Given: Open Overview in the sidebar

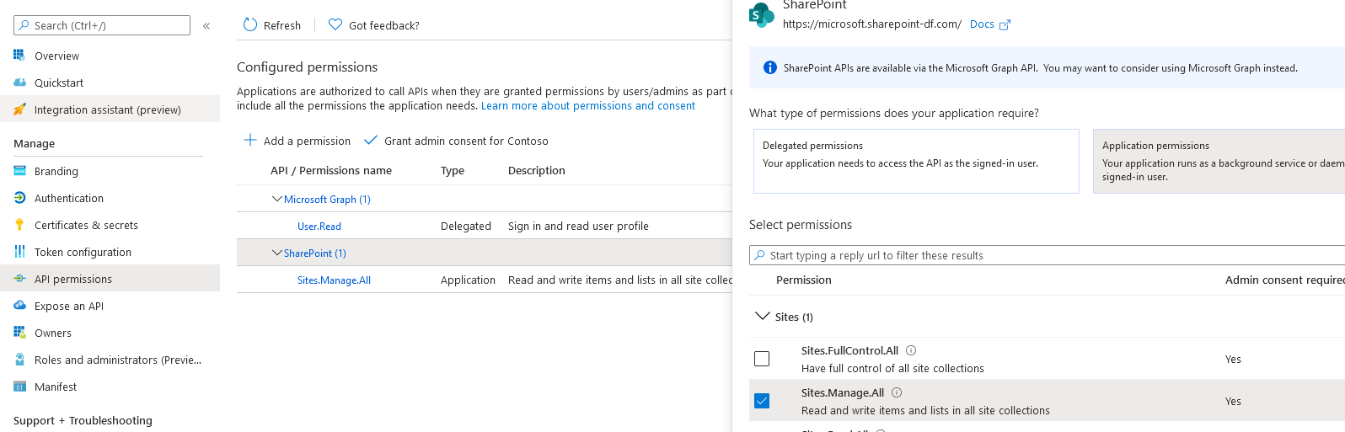Looking at the screenshot, I should tap(56, 56).
